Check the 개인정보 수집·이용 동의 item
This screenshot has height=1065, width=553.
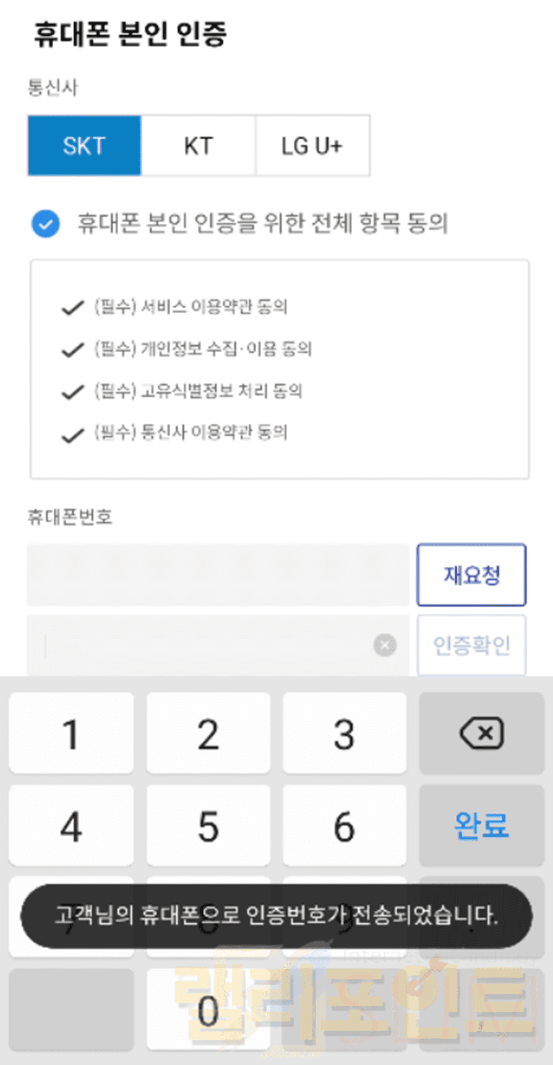tap(73, 350)
